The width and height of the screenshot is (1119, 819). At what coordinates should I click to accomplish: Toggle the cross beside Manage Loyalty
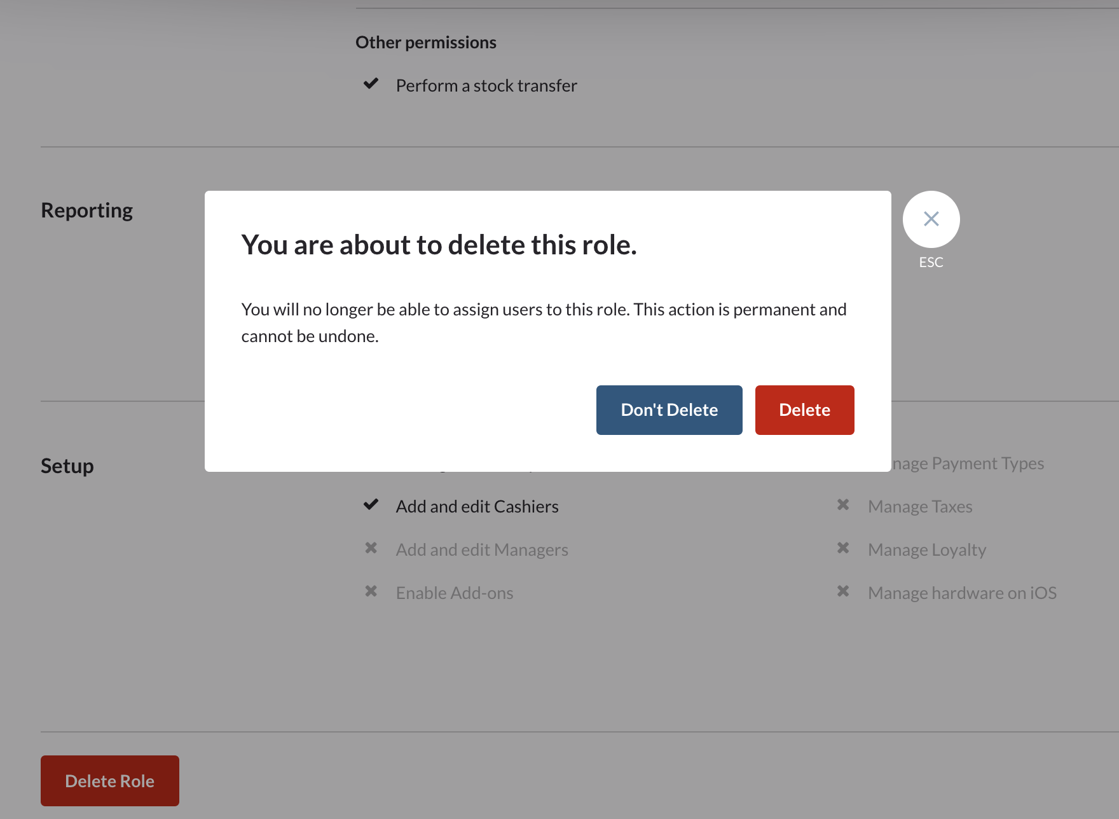(843, 547)
